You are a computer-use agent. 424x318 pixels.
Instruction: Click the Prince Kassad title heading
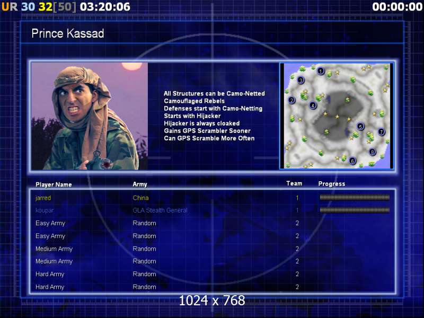click(68, 34)
